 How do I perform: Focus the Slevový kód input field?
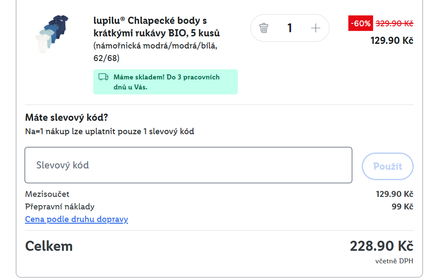tap(188, 165)
